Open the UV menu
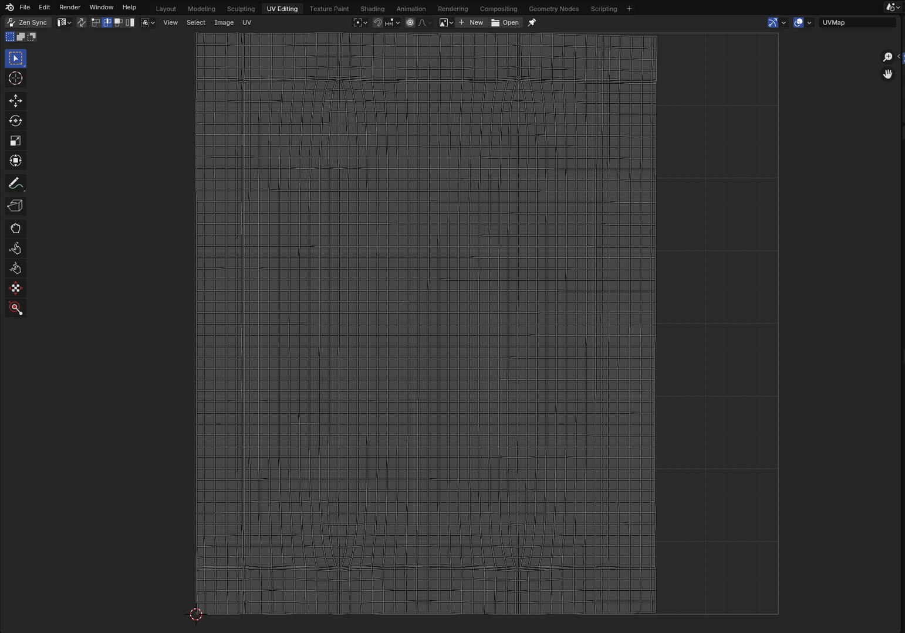 [x=246, y=22]
